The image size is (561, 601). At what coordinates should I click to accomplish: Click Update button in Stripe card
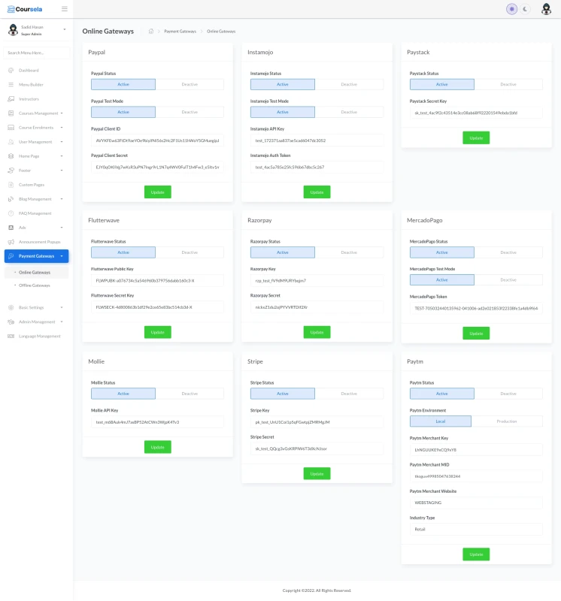[317, 473]
